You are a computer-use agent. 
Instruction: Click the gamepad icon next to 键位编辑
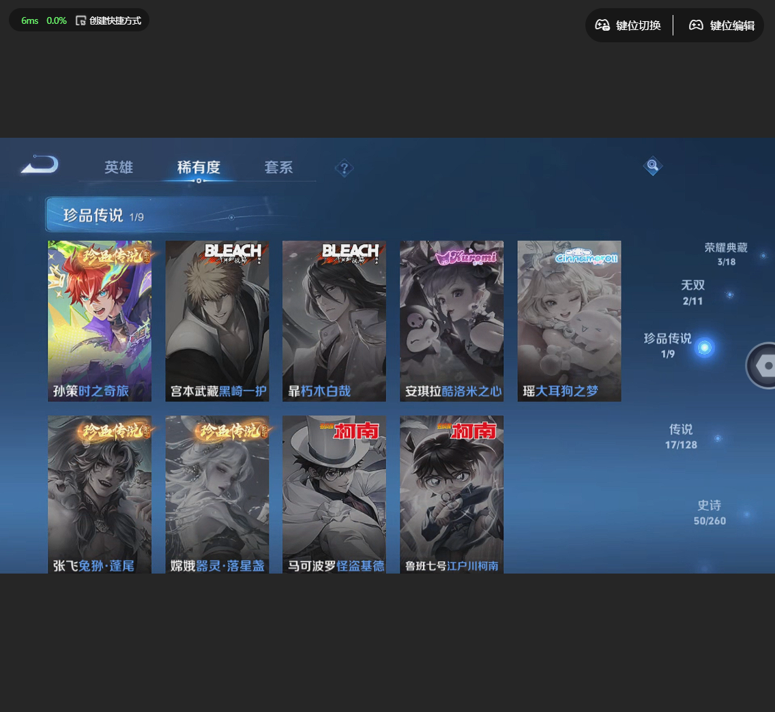tap(696, 25)
